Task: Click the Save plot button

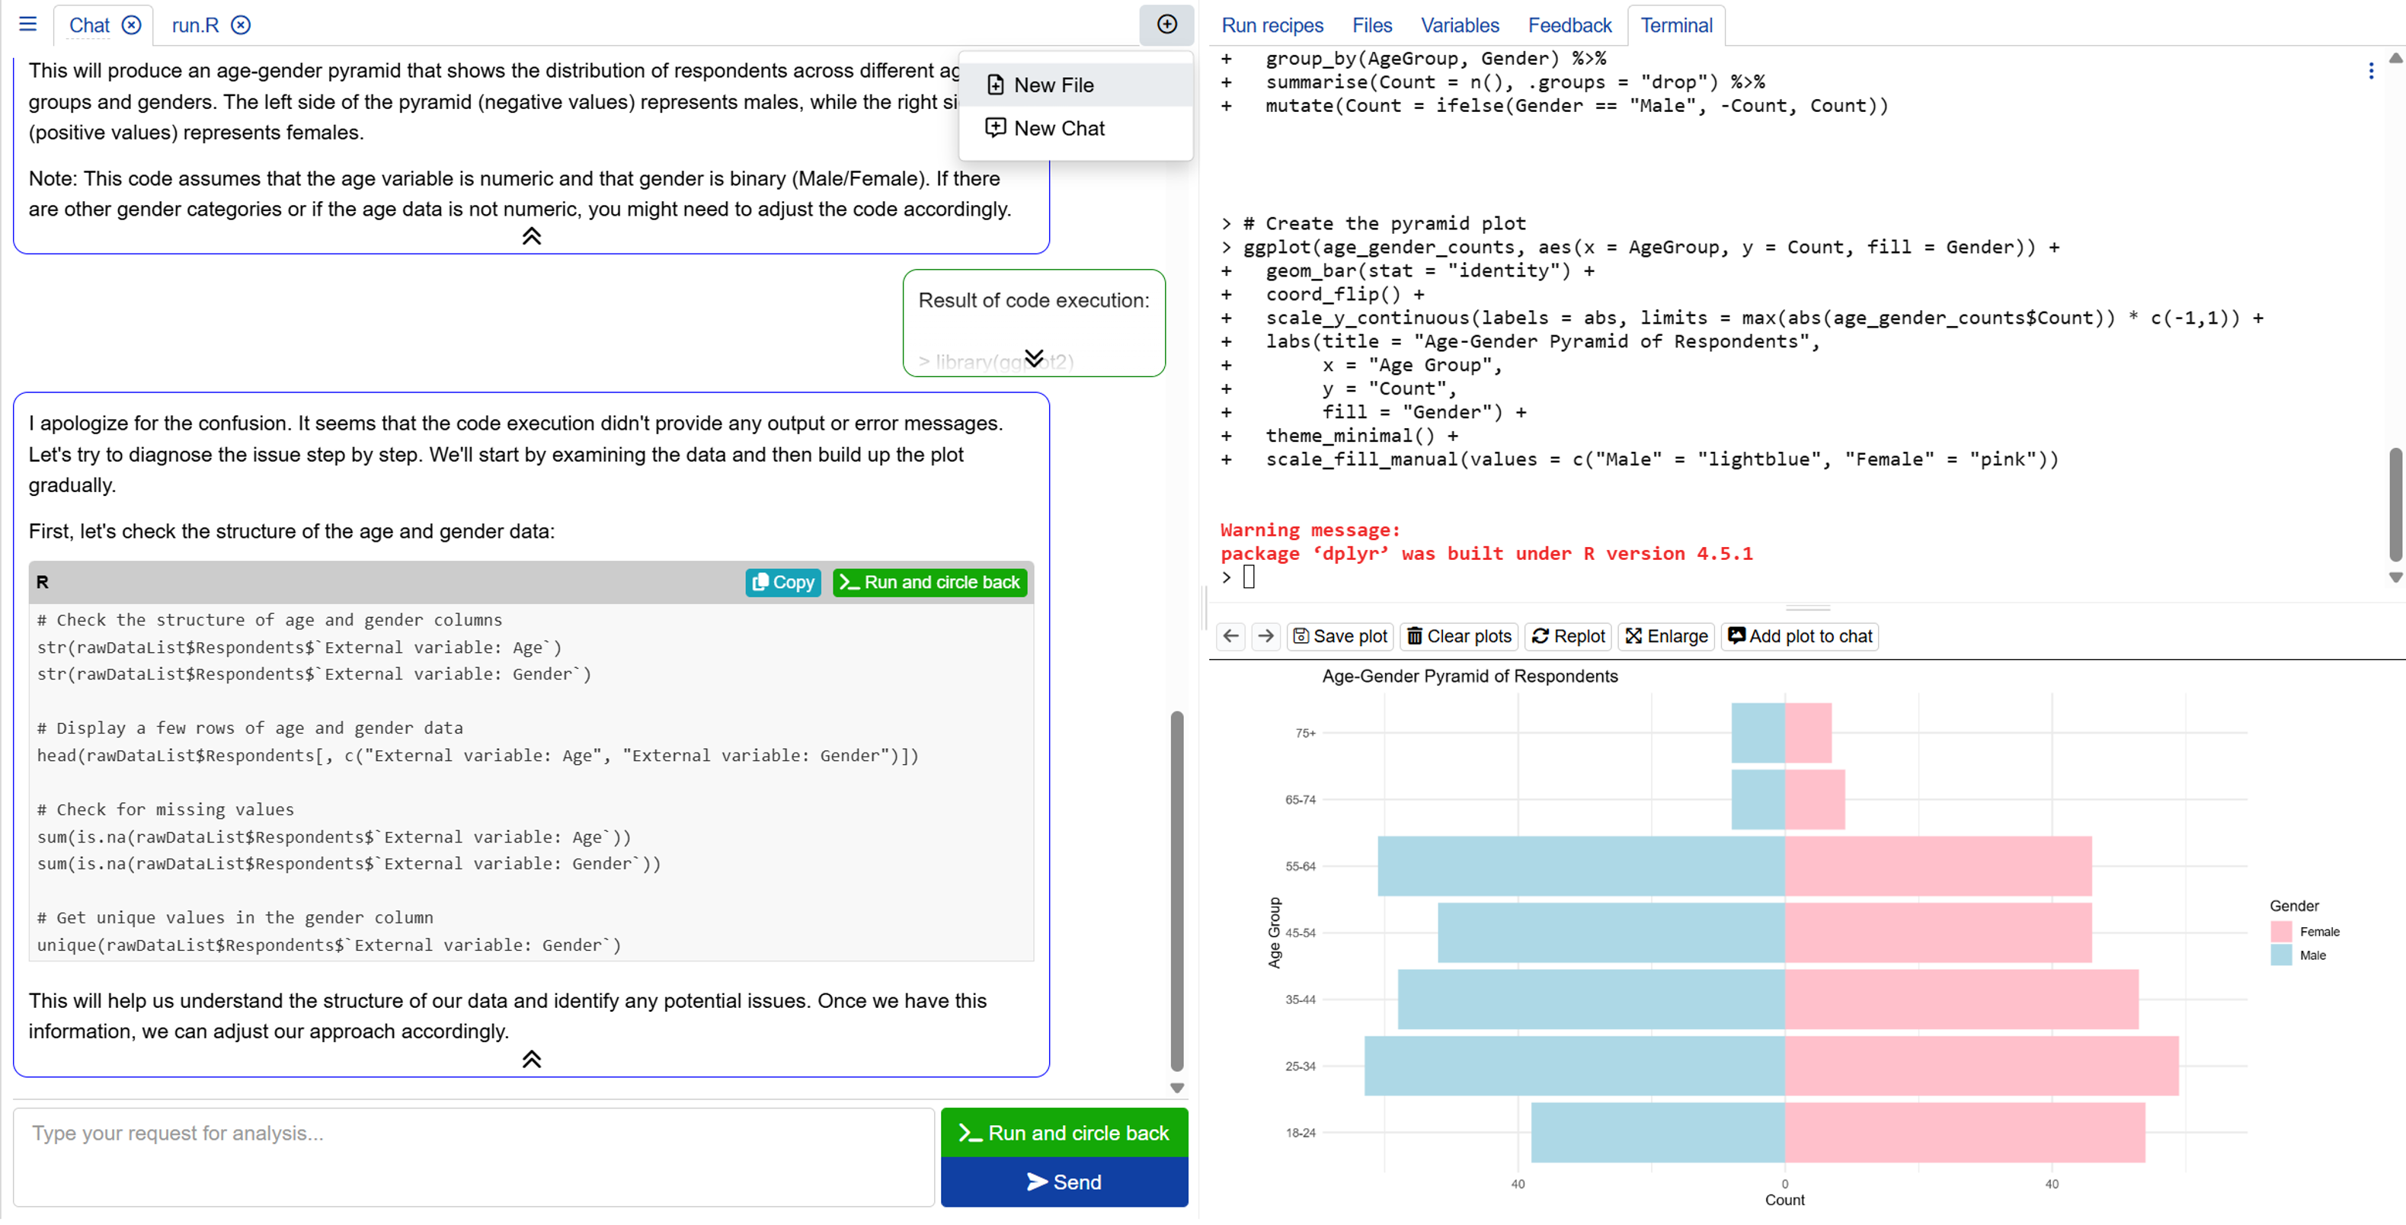Action: (1339, 636)
